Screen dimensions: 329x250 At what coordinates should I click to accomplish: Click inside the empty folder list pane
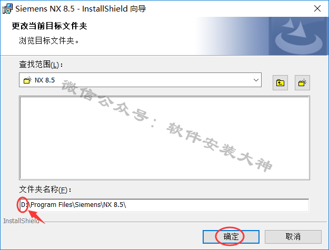(164, 138)
